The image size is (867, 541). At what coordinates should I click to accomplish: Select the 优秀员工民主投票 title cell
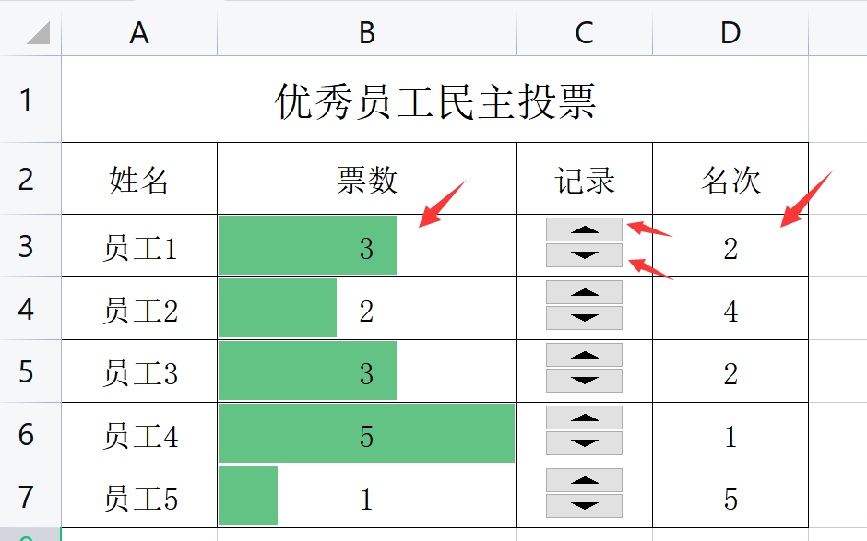pyautogui.click(x=434, y=100)
